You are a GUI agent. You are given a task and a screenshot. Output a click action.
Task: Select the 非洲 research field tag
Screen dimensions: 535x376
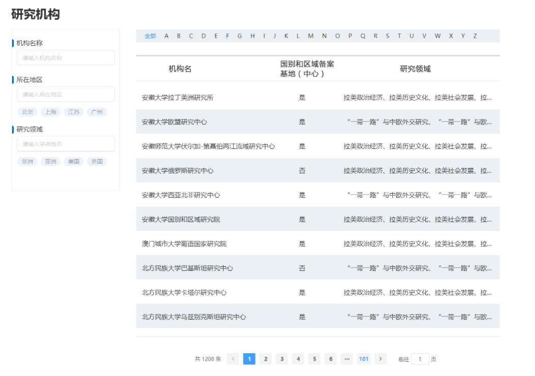coord(27,161)
